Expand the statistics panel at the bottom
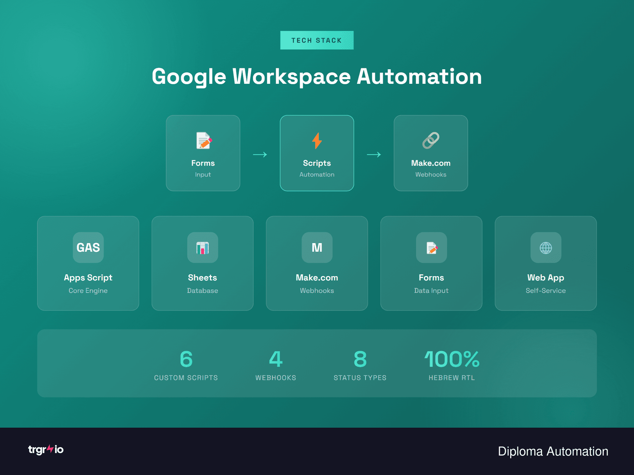The height and width of the screenshot is (475, 634). coord(317,363)
